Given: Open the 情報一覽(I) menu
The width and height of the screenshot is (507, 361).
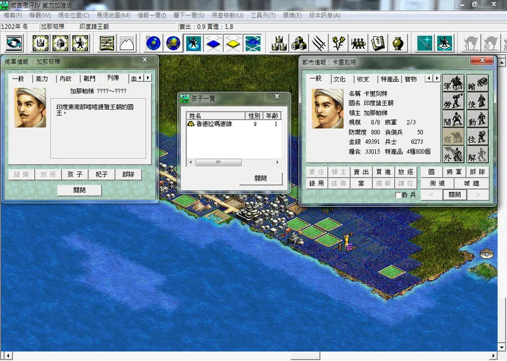Looking at the screenshot, I should [151, 15].
